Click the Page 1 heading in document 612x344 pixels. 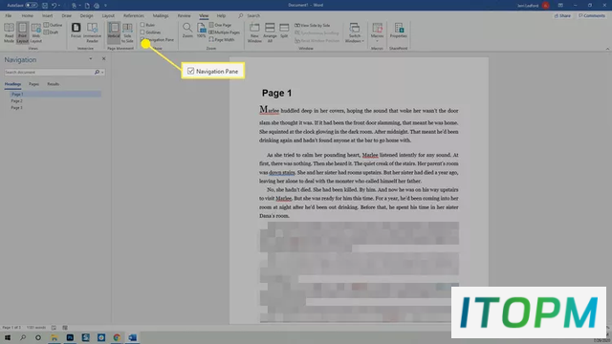[x=276, y=94]
